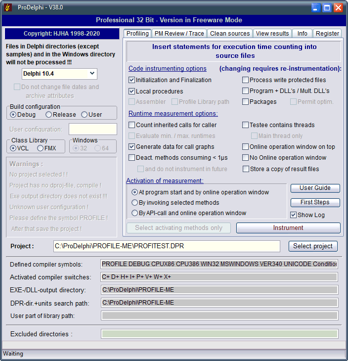This screenshot has height=361, width=348.
Task: Open the First Steps guide
Action: pyautogui.click(x=315, y=202)
